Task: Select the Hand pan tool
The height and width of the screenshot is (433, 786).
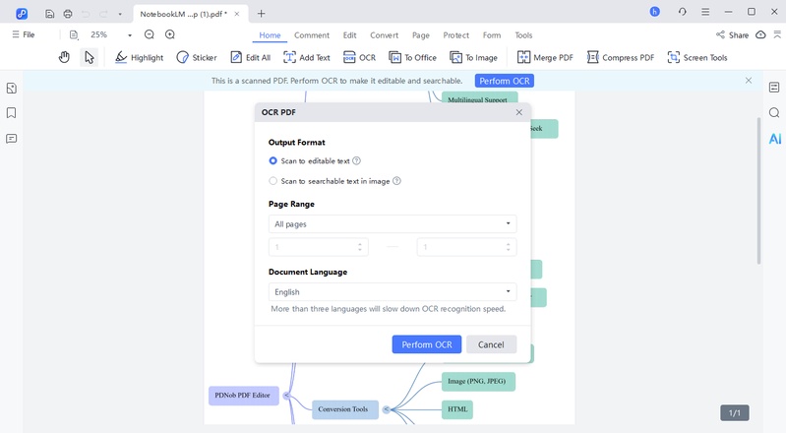Action: pyautogui.click(x=64, y=57)
